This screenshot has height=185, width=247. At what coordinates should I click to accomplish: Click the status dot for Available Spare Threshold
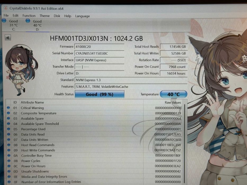[x=9, y=124]
